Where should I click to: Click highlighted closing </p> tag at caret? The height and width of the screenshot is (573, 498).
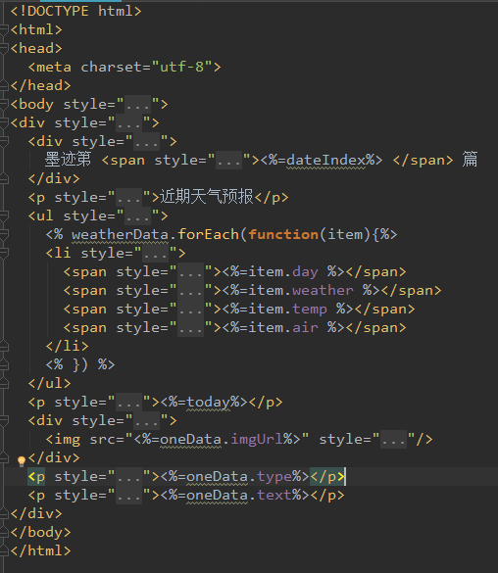point(326,477)
